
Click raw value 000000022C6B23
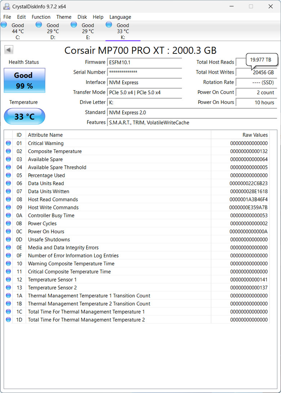point(249,183)
